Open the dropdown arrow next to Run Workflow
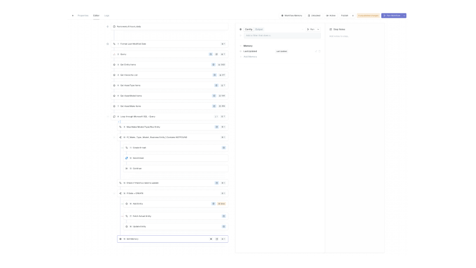This screenshot has width=476, height=268. (404, 15)
